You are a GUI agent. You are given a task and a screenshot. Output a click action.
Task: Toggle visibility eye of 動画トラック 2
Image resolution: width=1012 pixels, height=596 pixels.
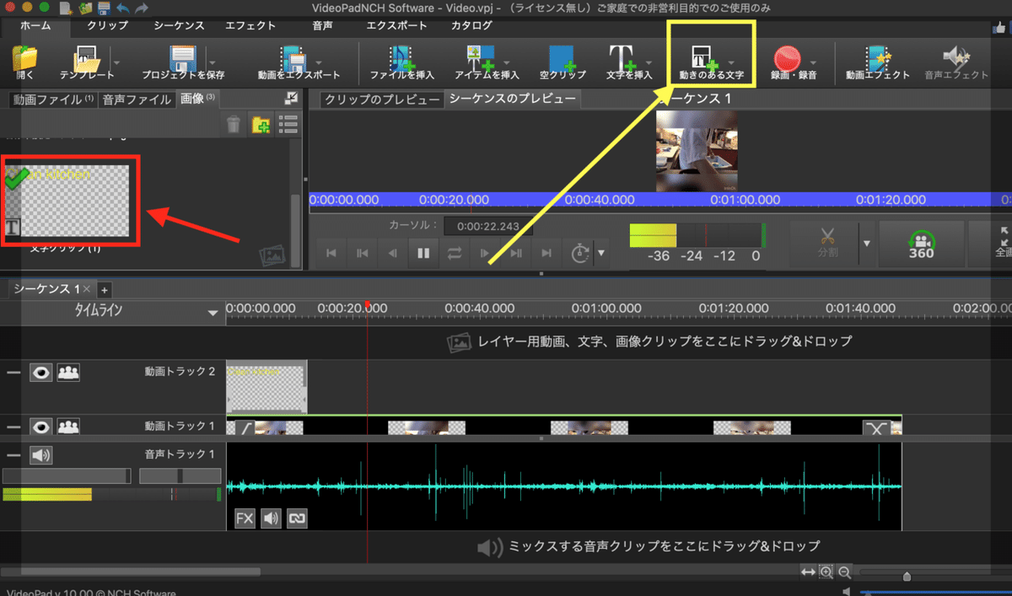click(40, 373)
